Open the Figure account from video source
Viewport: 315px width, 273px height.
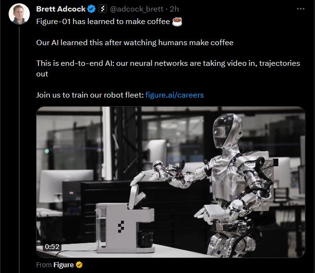tap(63, 265)
